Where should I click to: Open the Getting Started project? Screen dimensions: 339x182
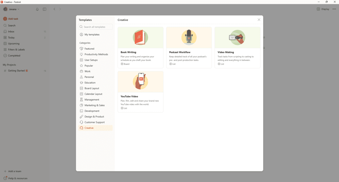(x=25, y=71)
